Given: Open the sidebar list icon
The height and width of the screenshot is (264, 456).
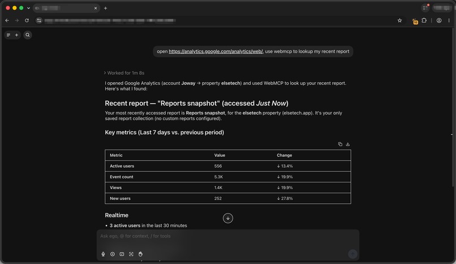Looking at the screenshot, I should tap(8, 35).
